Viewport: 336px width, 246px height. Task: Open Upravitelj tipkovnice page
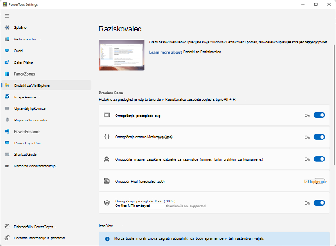(46, 108)
